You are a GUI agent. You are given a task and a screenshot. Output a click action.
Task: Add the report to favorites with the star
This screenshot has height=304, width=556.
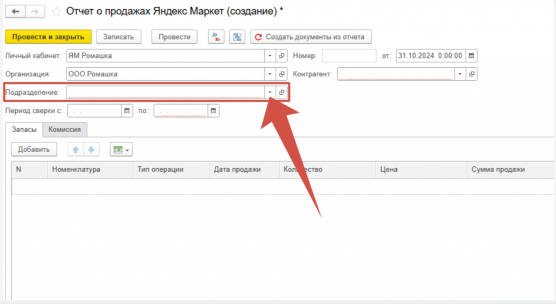[x=55, y=11]
